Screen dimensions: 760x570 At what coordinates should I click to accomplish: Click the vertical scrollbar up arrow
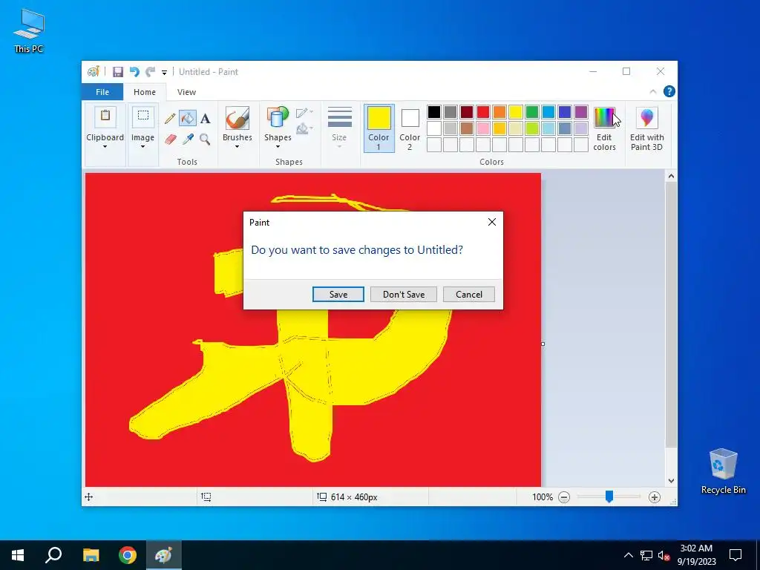[671, 177]
